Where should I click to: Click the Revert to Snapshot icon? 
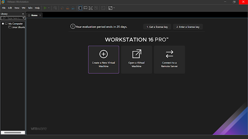68,8
